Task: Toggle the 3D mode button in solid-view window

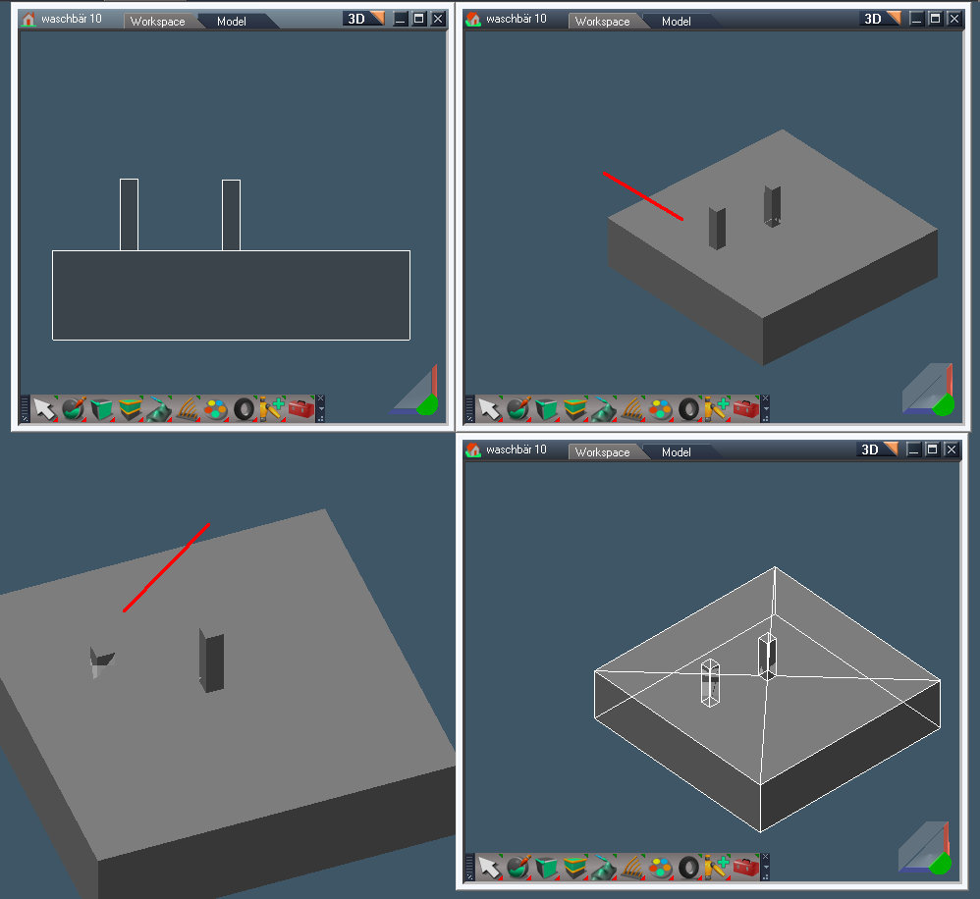Action: 878,19
